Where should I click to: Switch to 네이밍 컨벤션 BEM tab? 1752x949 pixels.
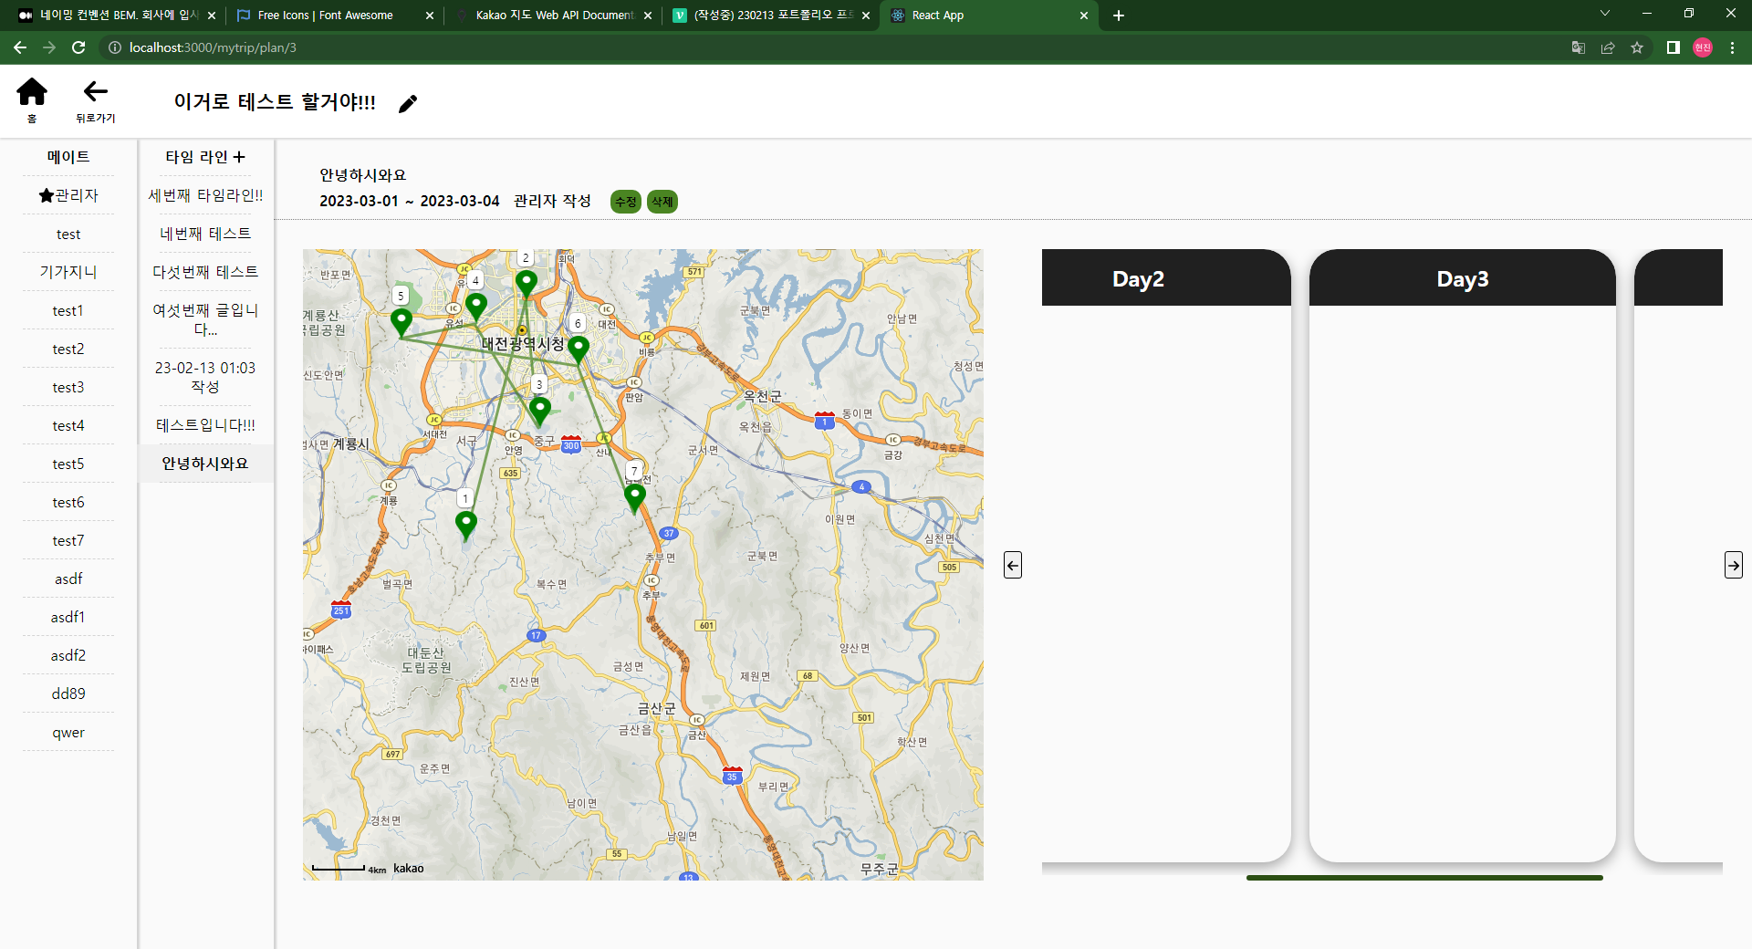[119, 16]
